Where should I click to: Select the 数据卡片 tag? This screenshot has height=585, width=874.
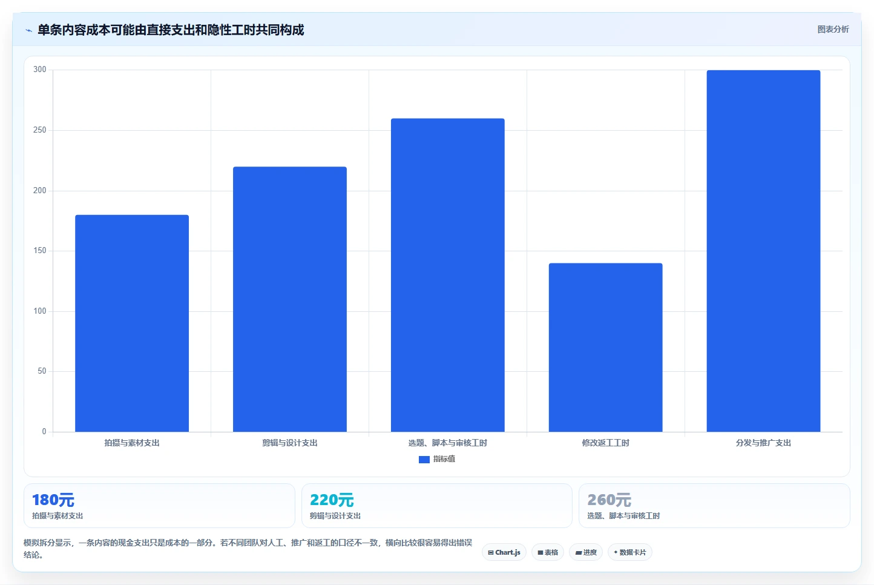[x=629, y=552]
